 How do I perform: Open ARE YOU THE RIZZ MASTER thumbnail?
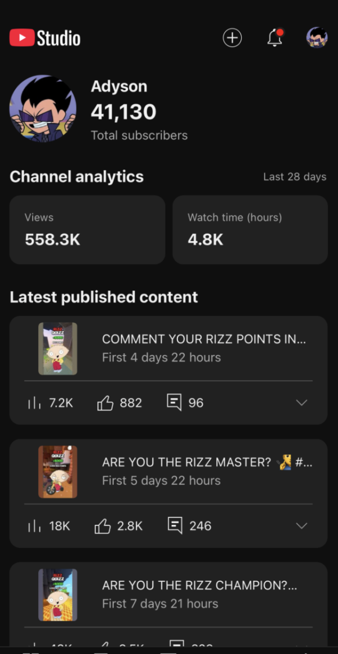point(57,472)
